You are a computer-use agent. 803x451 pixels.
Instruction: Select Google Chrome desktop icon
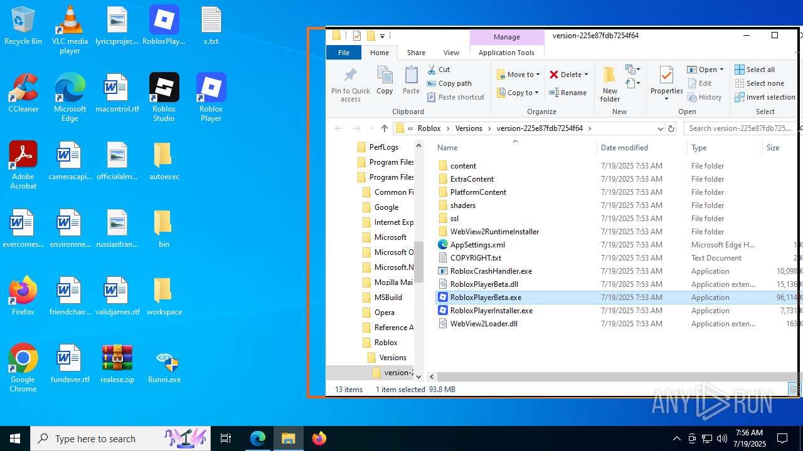pyautogui.click(x=23, y=368)
